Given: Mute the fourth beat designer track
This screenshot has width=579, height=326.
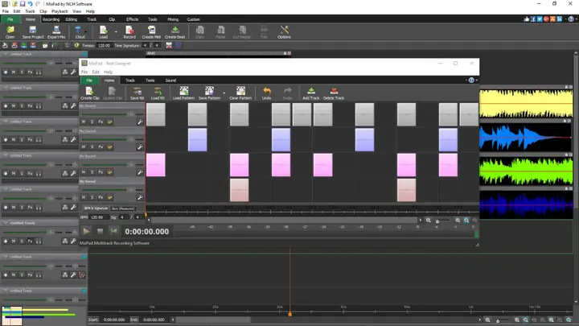Looking at the screenshot, I should 84,197.
